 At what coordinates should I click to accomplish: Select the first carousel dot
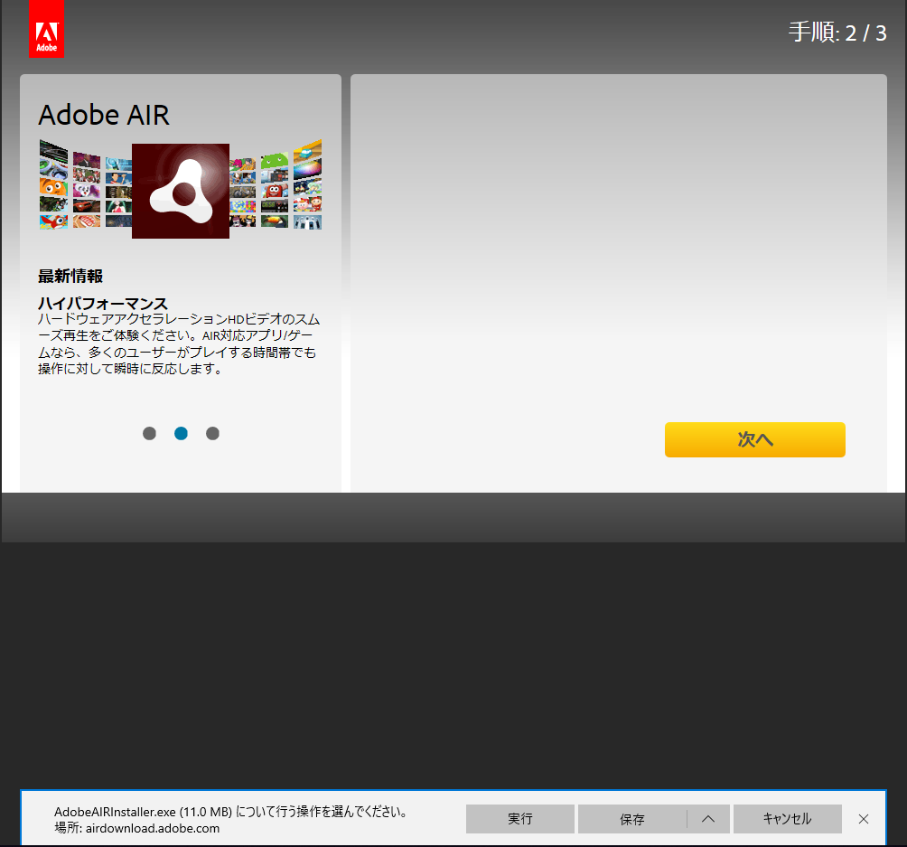pyautogui.click(x=149, y=433)
